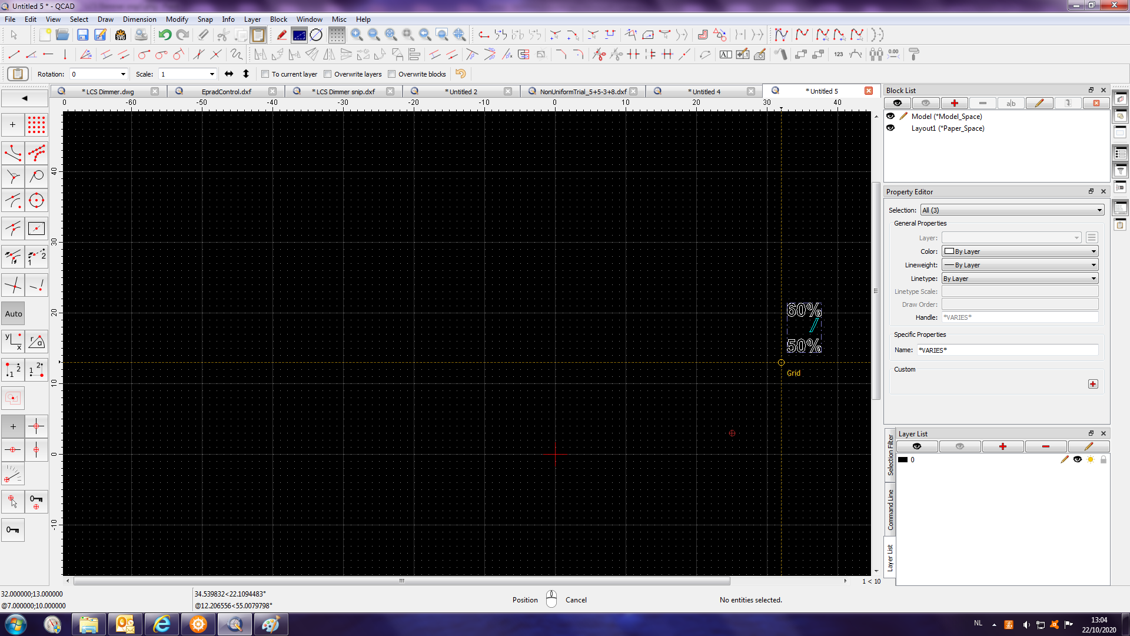Select the Auto snap button
Image resolution: width=1130 pixels, height=636 pixels.
point(14,314)
